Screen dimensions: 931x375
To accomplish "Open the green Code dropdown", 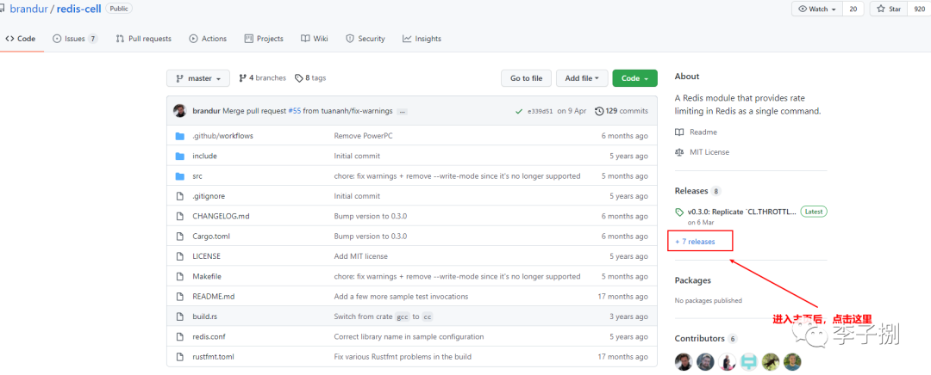I will pos(634,78).
